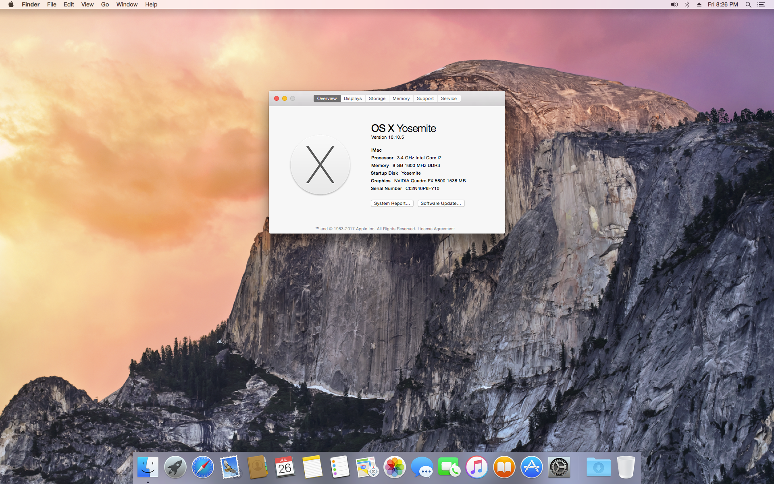Viewport: 774px width, 484px height.
Task: Open Notification Center
Action: click(x=761, y=4)
